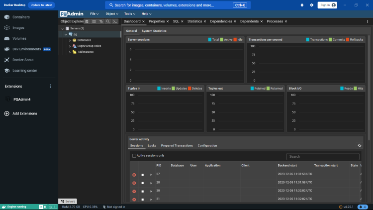Cancel active query for PID 28
The width and height of the screenshot is (373, 210).
[x=142, y=183]
